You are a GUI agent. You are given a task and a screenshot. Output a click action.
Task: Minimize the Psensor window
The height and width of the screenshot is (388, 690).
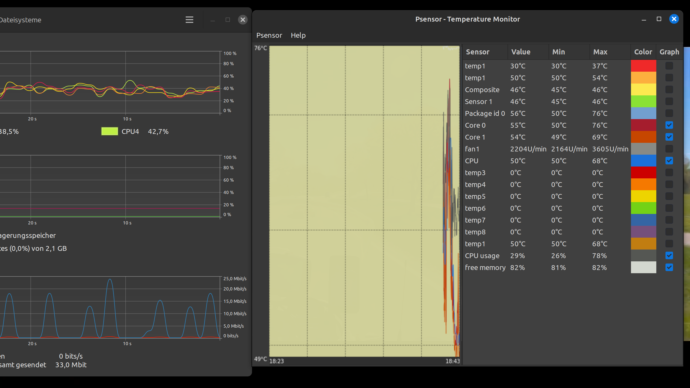pos(644,19)
